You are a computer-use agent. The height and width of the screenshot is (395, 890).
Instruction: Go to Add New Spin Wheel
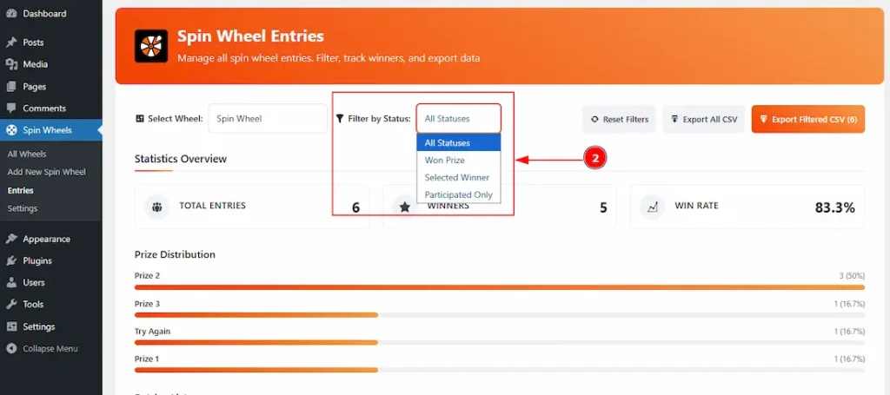coord(47,172)
